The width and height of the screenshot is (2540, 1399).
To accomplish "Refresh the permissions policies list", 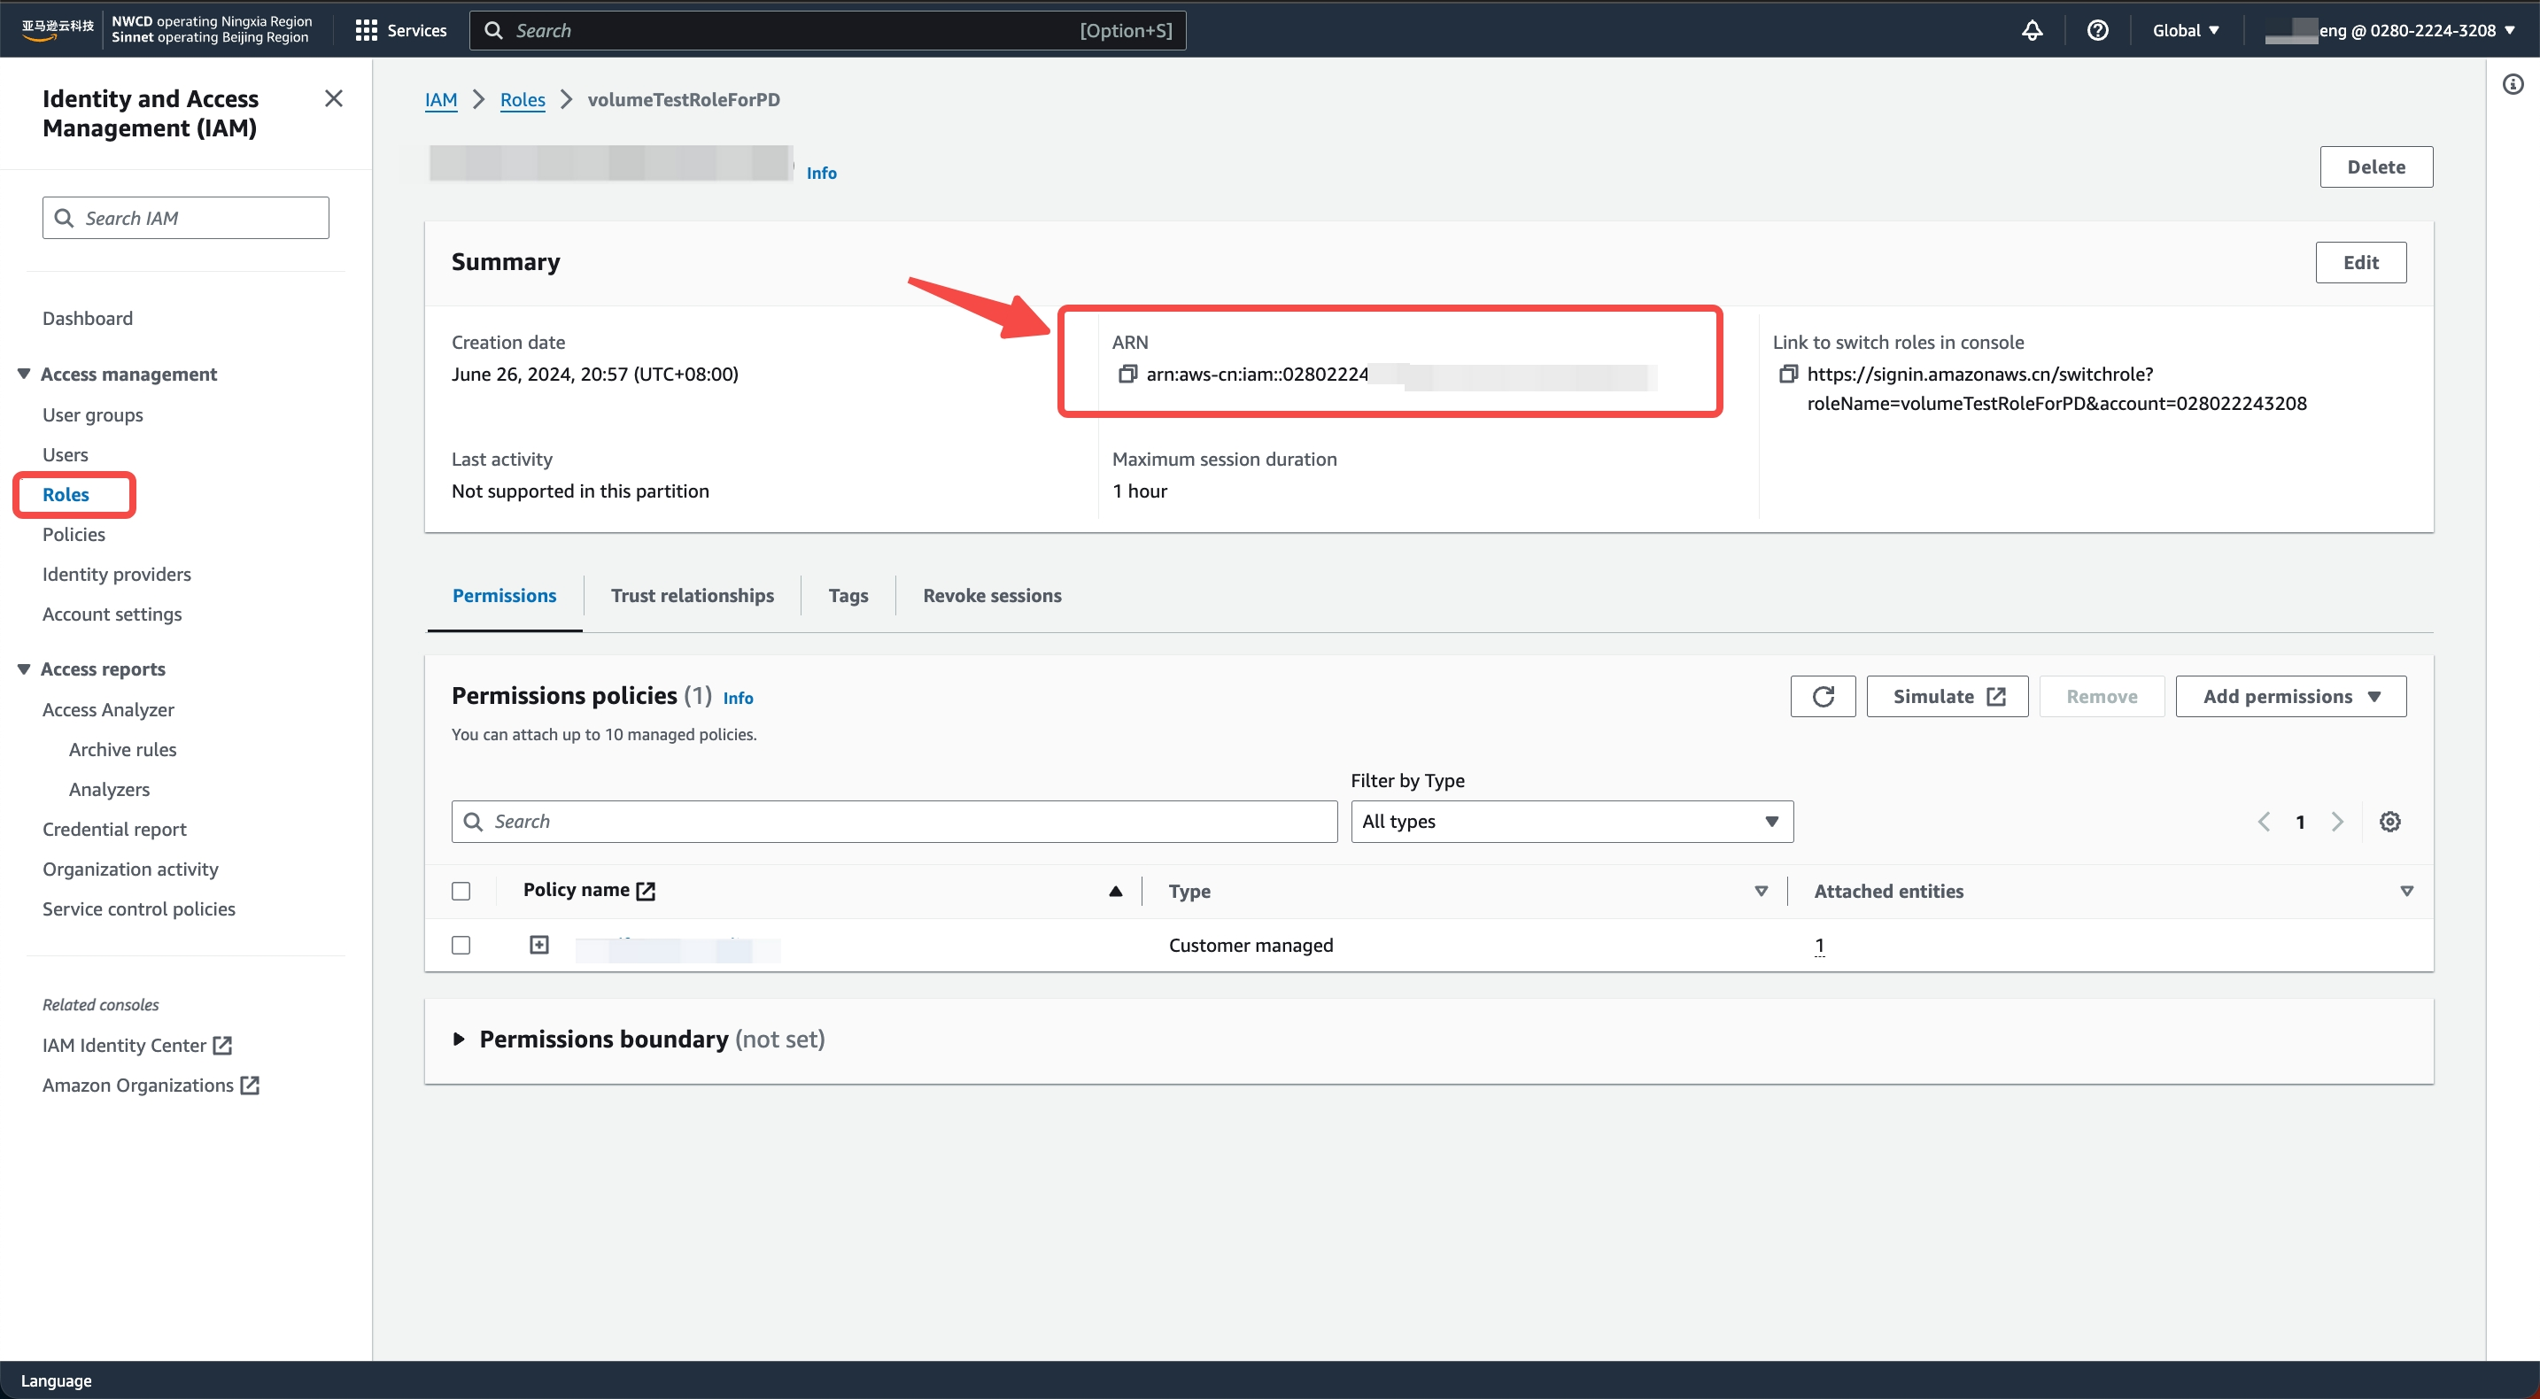I will click(1822, 696).
